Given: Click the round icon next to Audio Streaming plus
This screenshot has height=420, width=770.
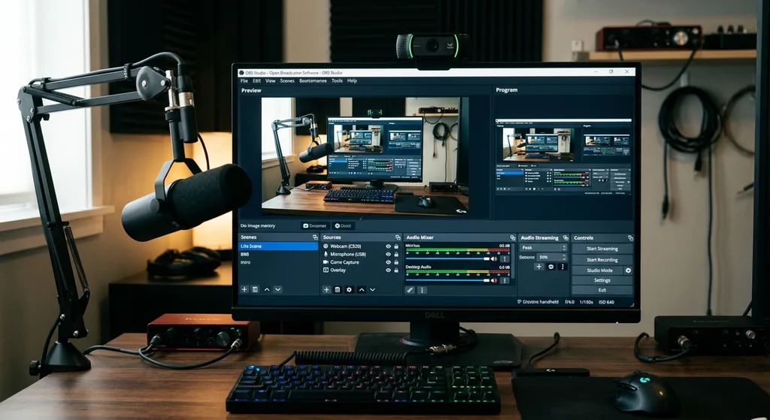Looking at the screenshot, I should tap(551, 267).
